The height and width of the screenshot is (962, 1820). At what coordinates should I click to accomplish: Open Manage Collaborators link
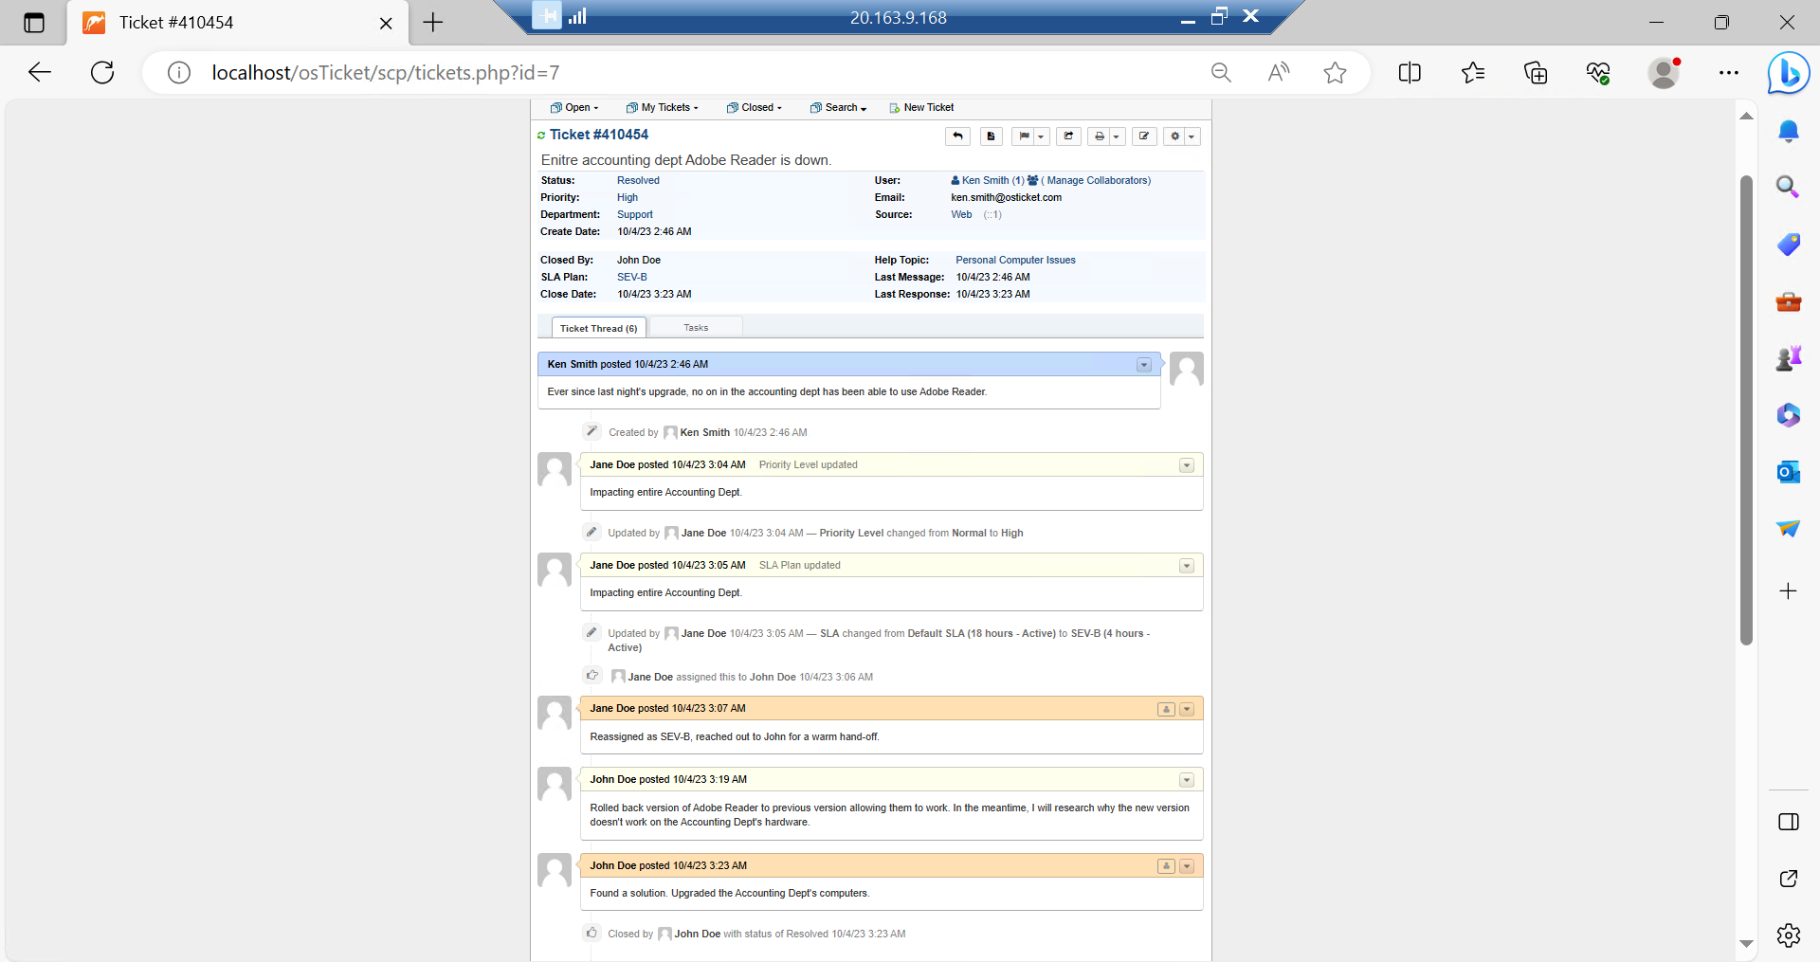point(1096,180)
